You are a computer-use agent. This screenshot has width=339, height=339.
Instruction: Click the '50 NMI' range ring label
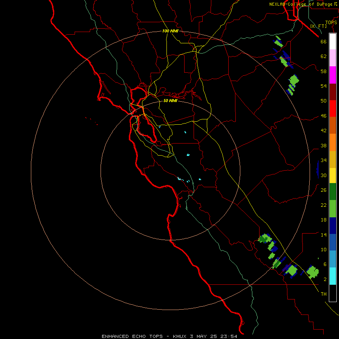tap(170, 101)
